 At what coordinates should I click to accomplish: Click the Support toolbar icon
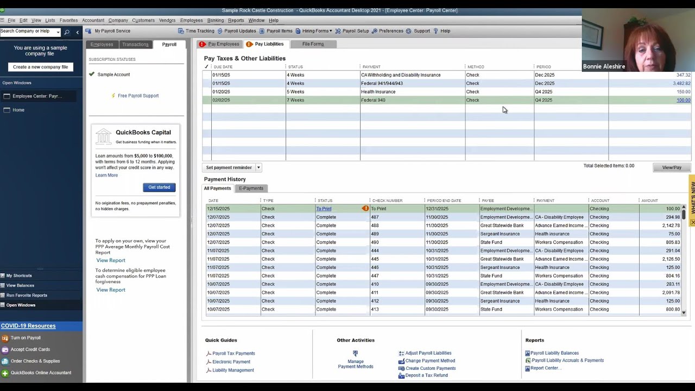pos(409,31)
